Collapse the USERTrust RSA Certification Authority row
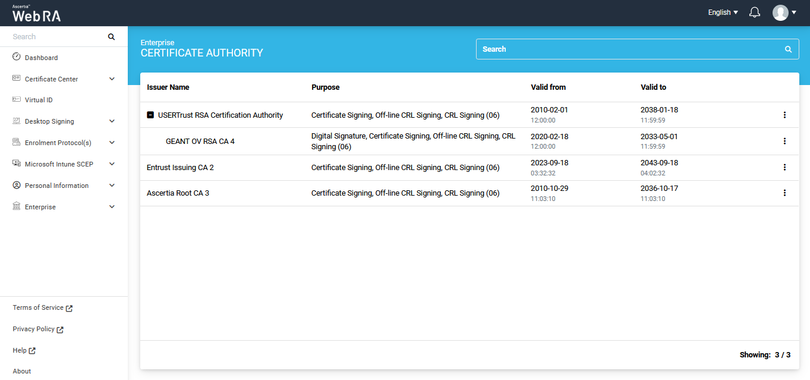810x380 pixels. click(x=150, y=115)
